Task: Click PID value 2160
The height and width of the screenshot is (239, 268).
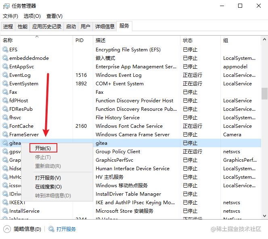Action: tap(81, 126)
